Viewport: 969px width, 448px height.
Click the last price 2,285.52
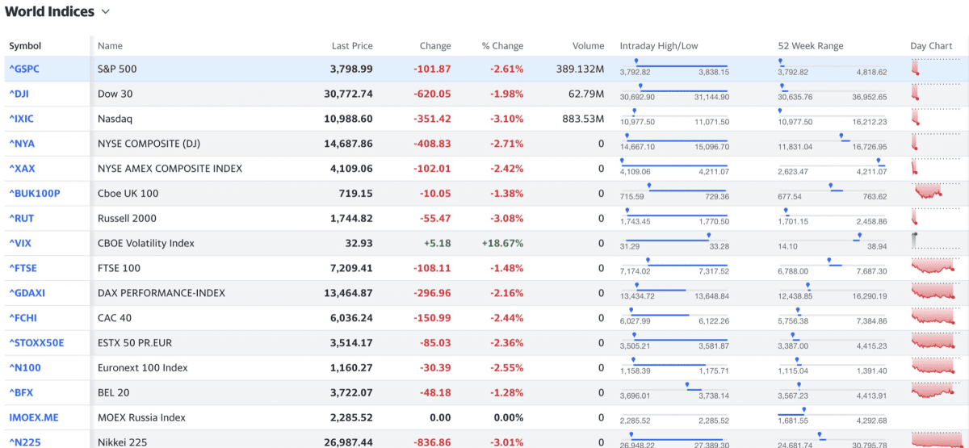click(351, 418)
